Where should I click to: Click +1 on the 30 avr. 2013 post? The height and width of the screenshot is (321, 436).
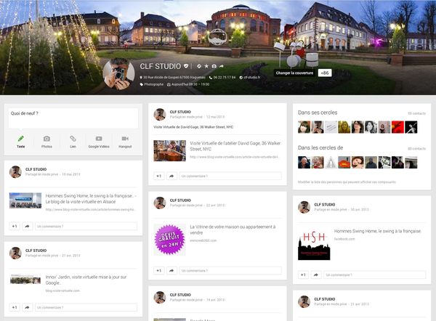(303, 275)
